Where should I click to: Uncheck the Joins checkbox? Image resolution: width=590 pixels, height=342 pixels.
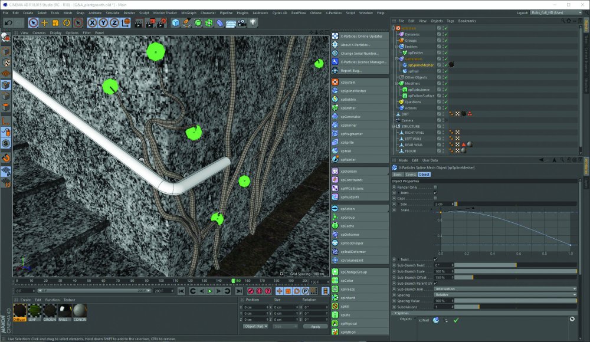435,193
